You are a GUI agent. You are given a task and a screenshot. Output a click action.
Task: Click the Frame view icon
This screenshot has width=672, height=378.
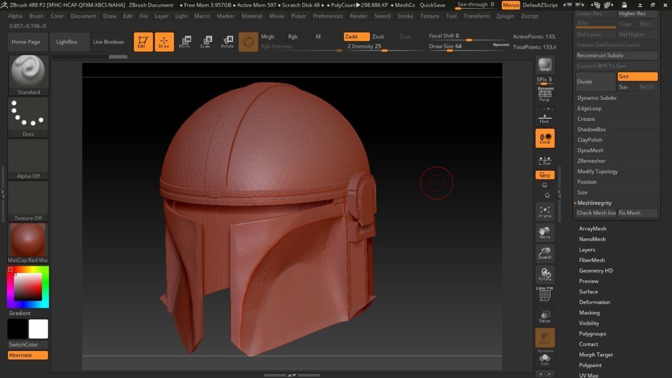point(545,212)
